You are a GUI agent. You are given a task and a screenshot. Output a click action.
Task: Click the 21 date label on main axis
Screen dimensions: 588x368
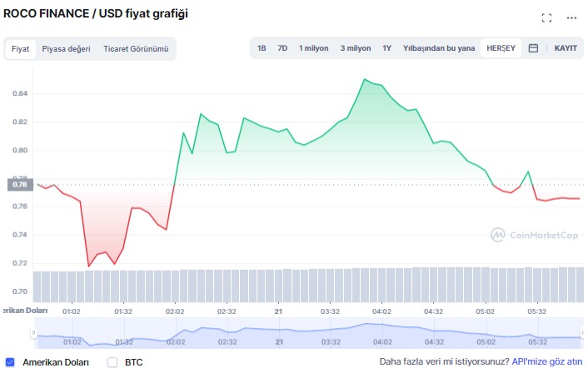click(x=278, y=311)
